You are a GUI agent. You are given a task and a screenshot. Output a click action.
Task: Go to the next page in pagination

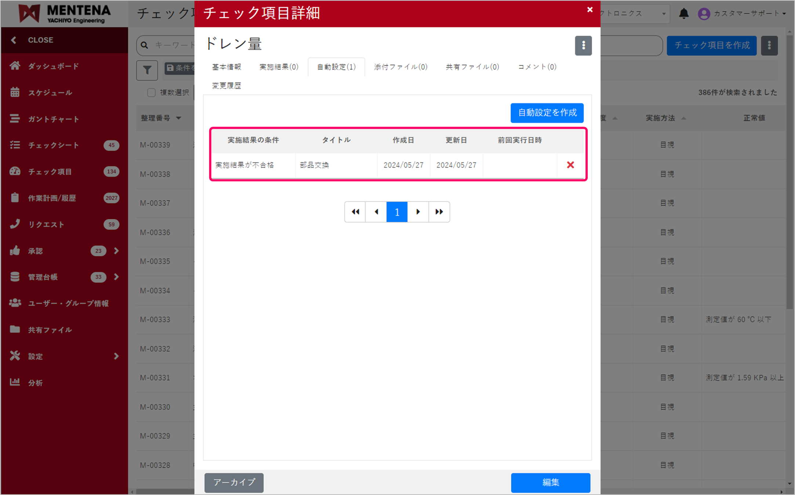(418, 212)
